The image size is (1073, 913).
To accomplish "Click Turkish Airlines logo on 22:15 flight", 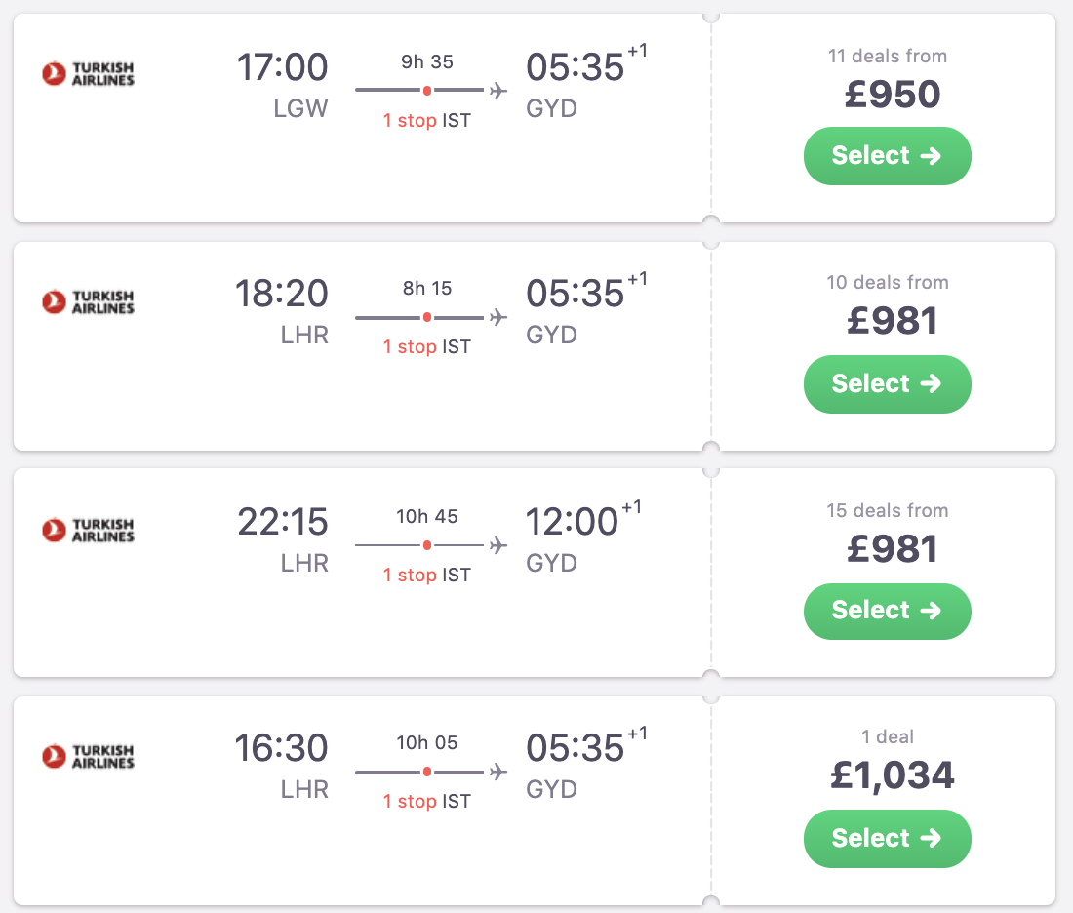I will pos(88,530).
